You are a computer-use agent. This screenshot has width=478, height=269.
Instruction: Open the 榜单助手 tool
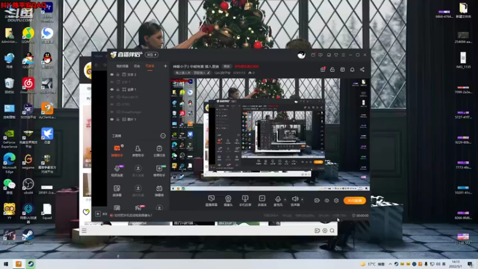[x=159, y=171]
